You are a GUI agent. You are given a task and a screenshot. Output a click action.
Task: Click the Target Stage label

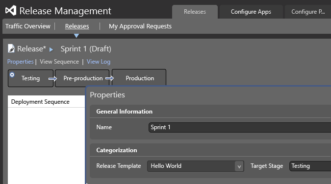point(267,166)
